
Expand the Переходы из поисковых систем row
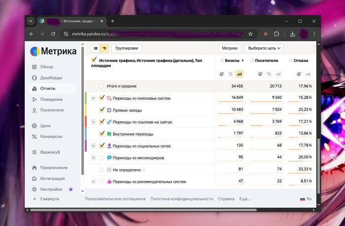point(93,98)
